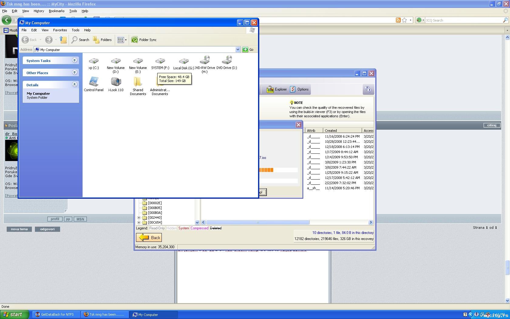Click the Explorer button in GetDataBack
This screenshot has width=510, height=319.
pyautogui.click(x=277, y=89)
